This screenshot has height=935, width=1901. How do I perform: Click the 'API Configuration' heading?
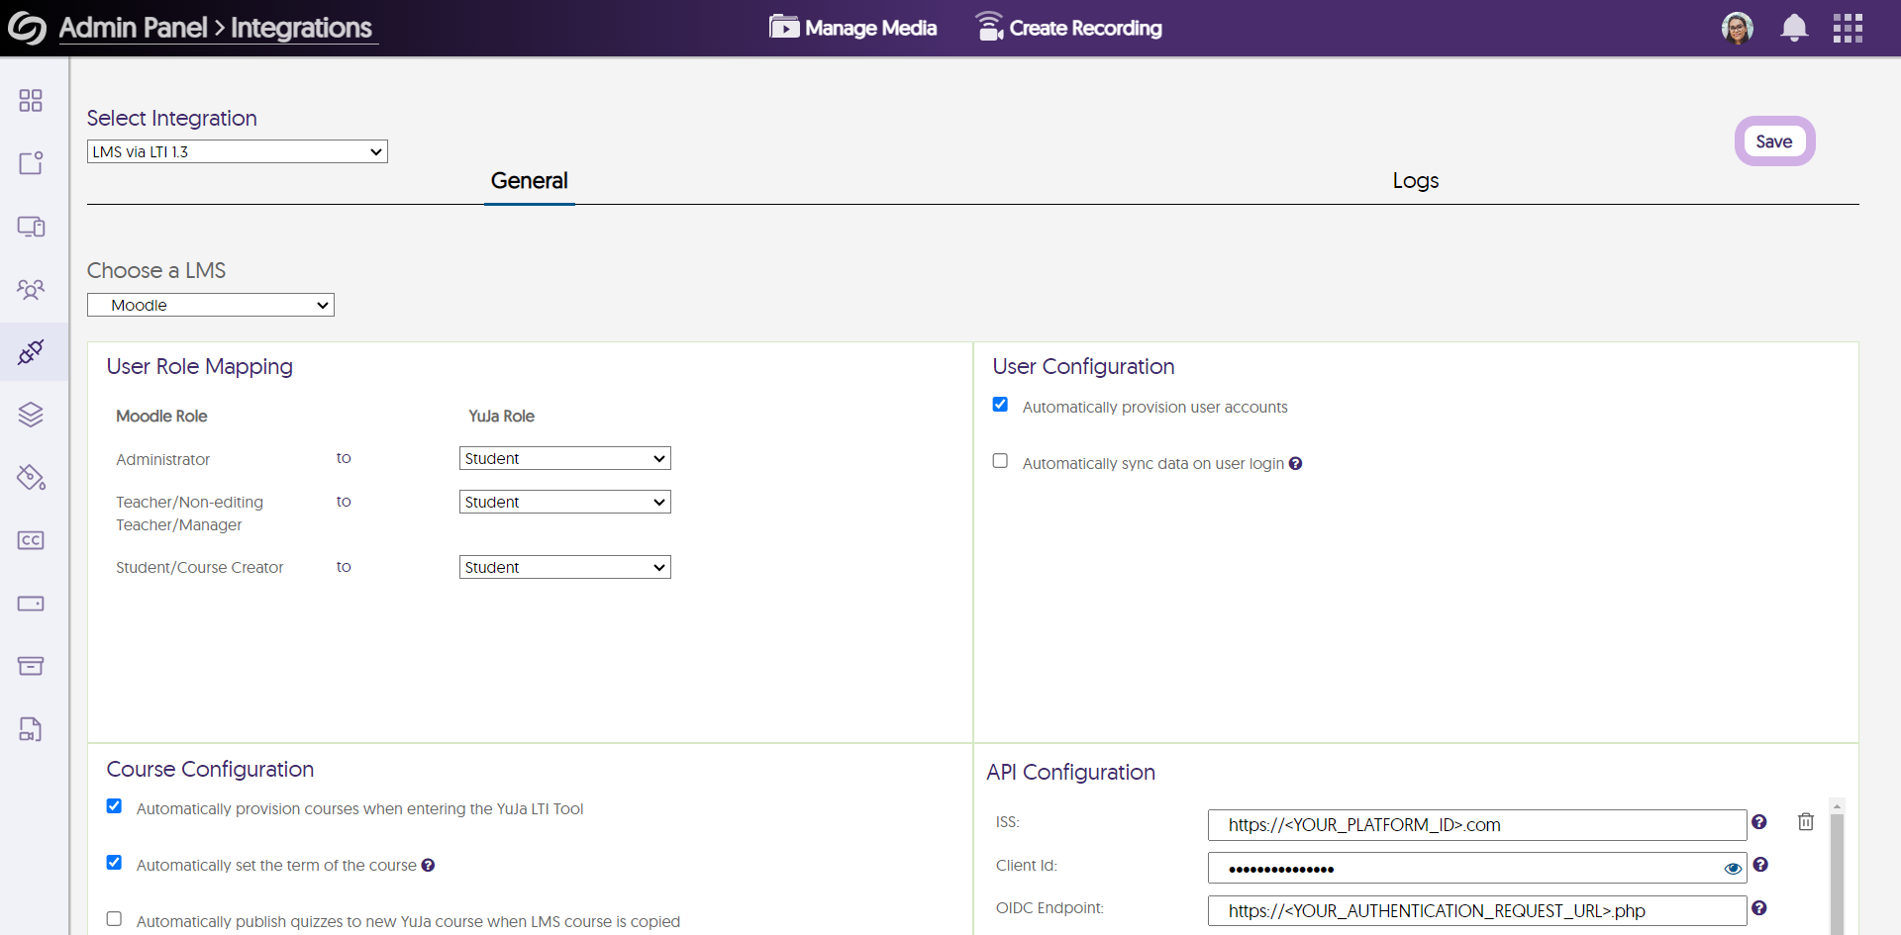tap(1071, 772)
